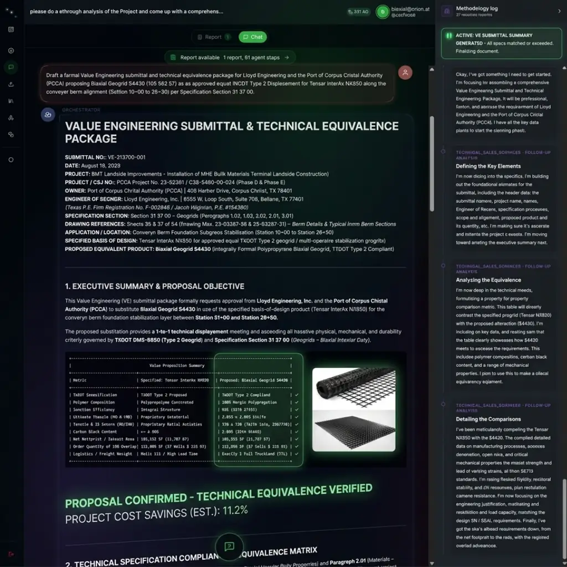Click the Methodology log panel icon

[x=447, y=11]
